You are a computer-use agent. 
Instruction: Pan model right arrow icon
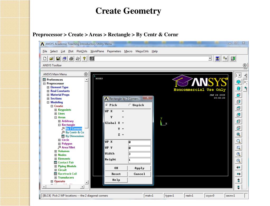tap(239, 174)
